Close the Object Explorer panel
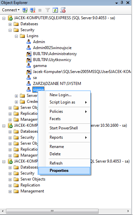Screen dimensions: 133x215 [x=128, y=3]
